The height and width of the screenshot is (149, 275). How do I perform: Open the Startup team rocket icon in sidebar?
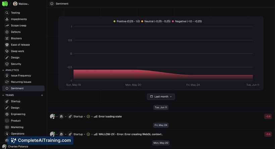[7, 101]
